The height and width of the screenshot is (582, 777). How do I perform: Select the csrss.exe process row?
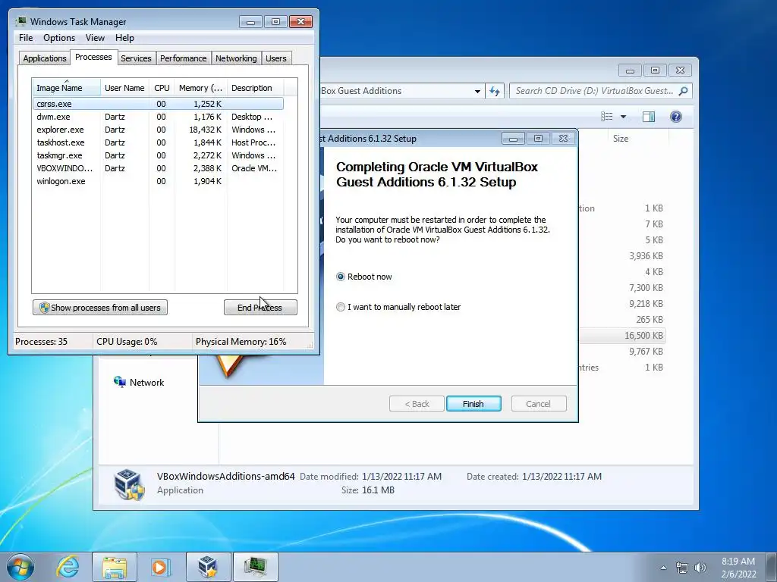click(x=158, y=104)
